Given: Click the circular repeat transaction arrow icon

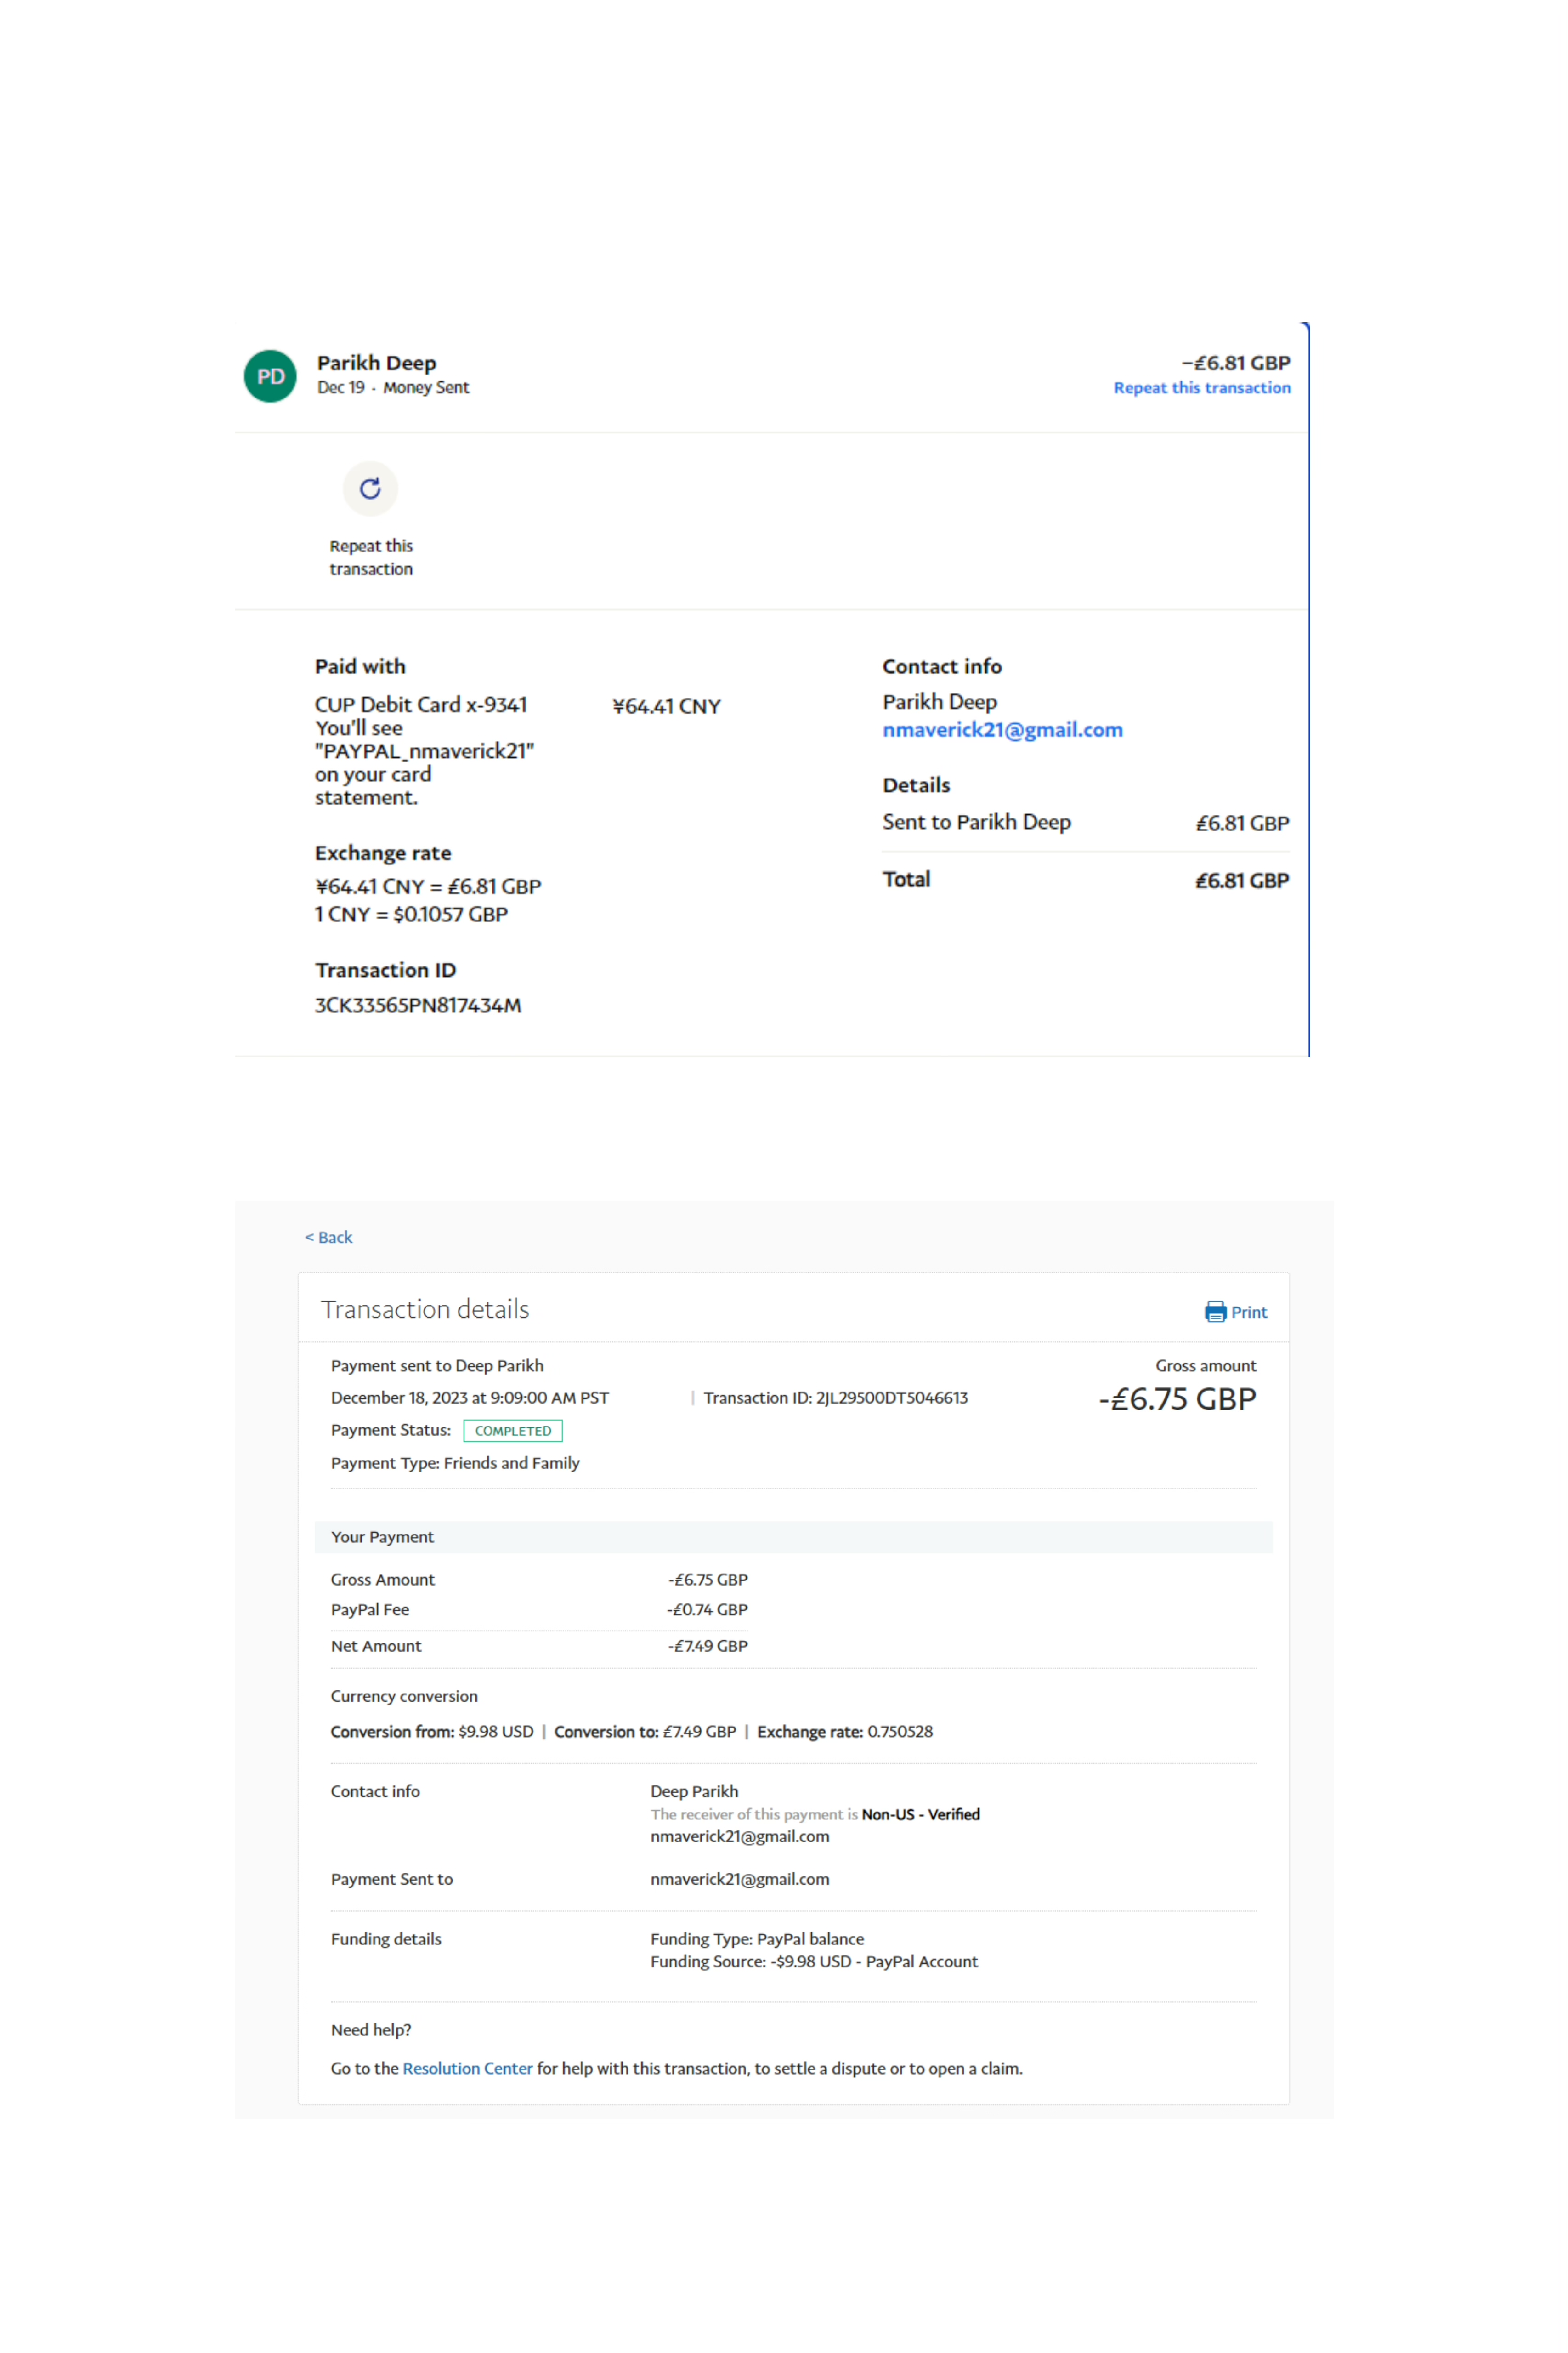Looking at the screenshot, I should pos(370,488).
